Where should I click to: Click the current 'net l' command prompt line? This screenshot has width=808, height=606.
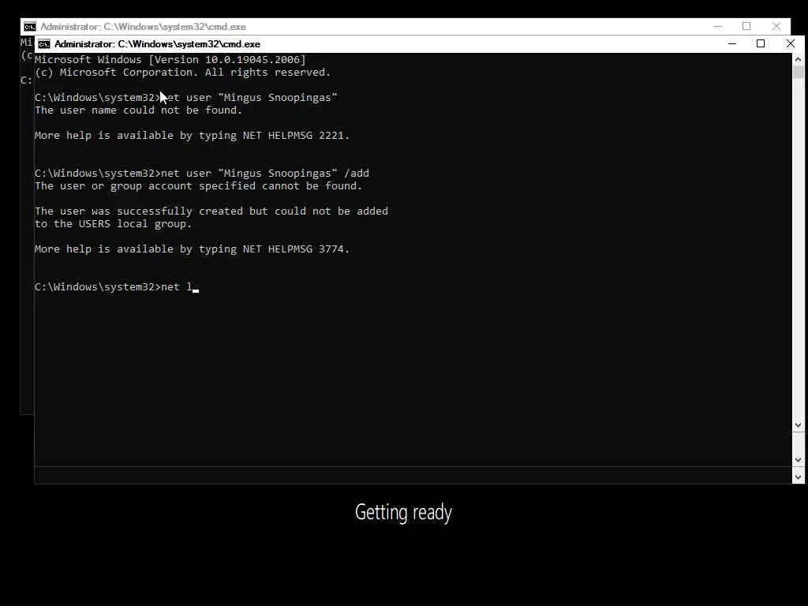click(117, 287)
